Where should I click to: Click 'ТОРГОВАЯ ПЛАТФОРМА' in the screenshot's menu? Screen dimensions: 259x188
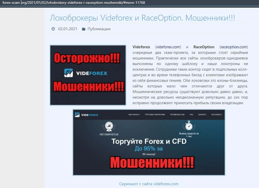[x=155, y=115]
